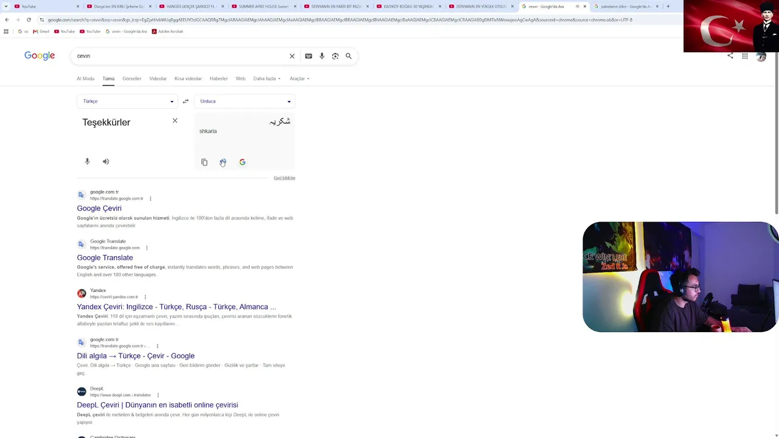Viewport: 779px width, 438px height.
Task: Open the Chrome apps shortcut in bookmarks bar
Action: click(x=6, y=32)
